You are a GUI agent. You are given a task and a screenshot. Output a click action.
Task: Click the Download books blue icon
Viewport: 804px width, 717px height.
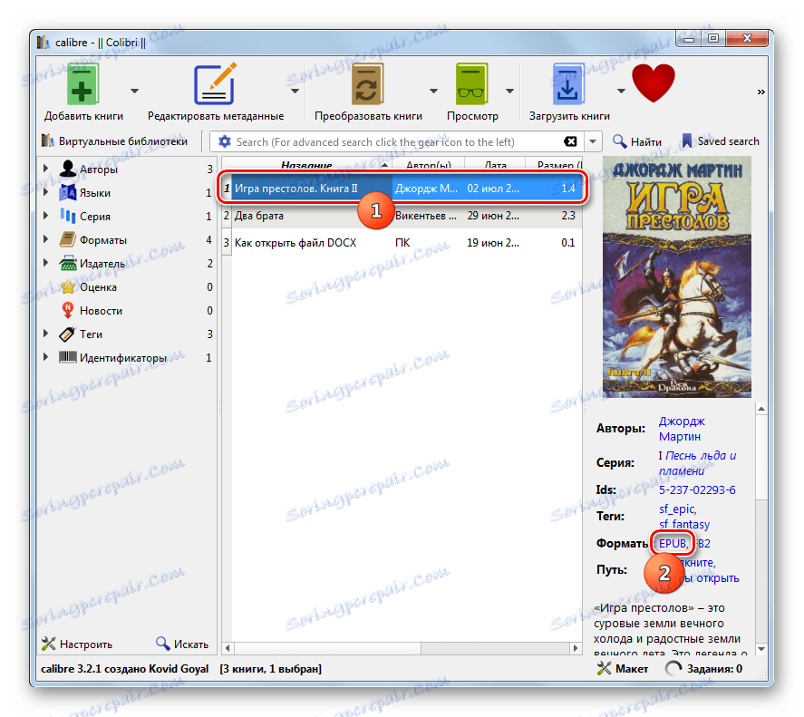pos(567,84)
